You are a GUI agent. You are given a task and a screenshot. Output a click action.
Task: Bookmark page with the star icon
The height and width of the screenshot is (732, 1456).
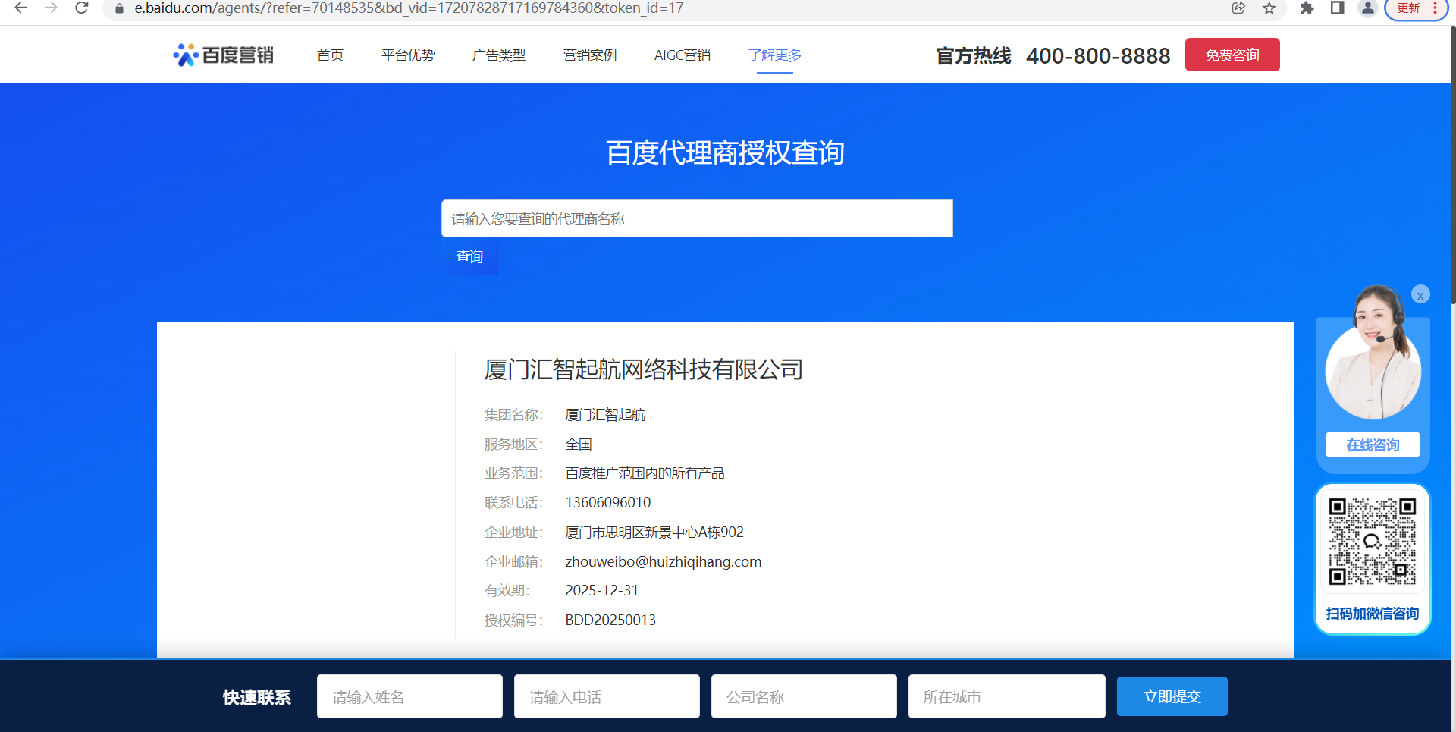pos(1269,8)
